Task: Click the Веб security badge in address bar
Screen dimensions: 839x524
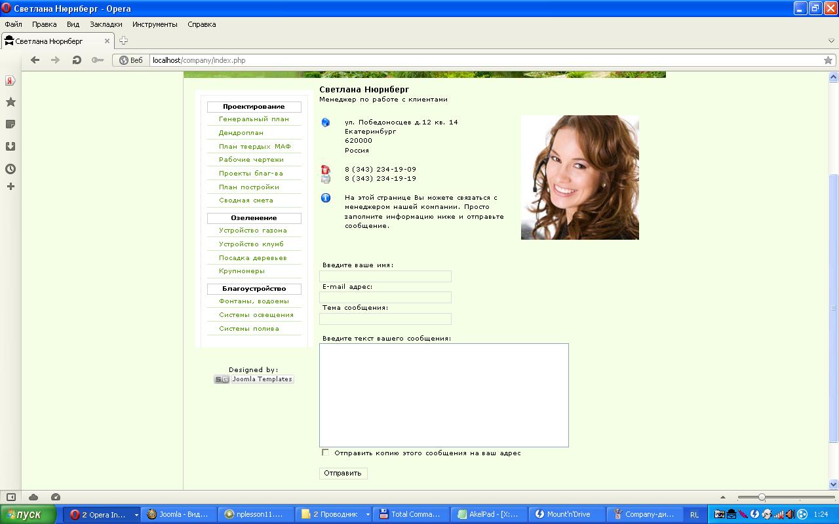Action: [131, 60]
